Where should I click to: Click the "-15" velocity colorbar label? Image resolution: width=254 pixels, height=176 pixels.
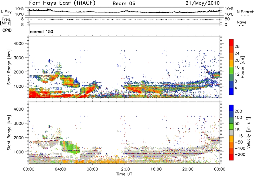tap(239, 136)
